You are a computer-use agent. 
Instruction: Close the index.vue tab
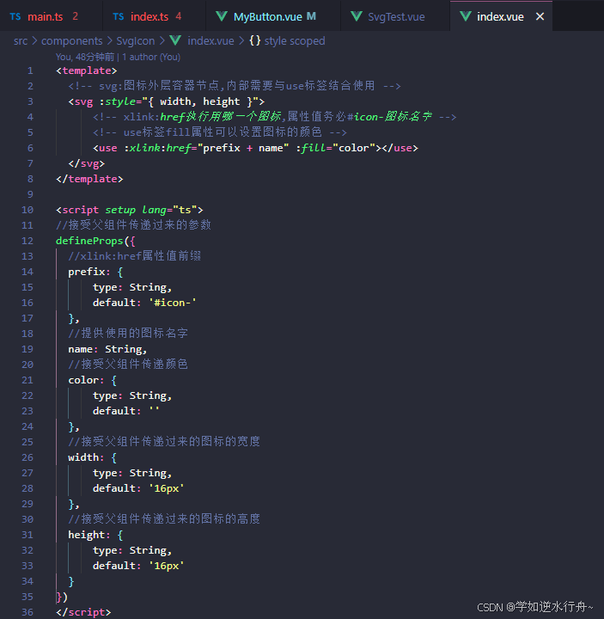point(540,16)
